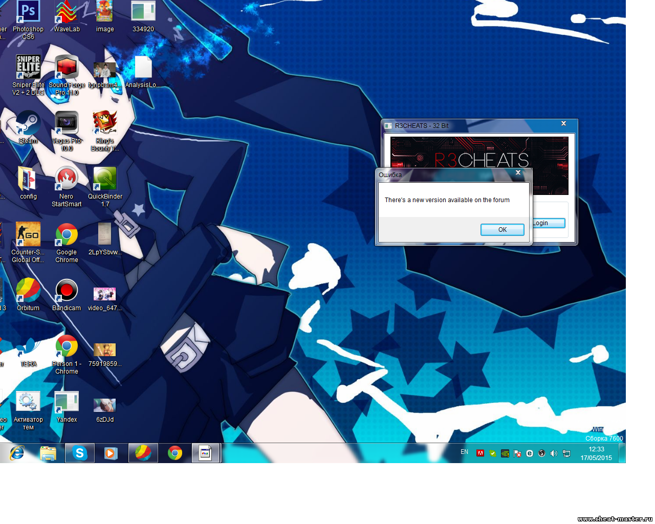Open Yandex desktop shortcut
The height and width of the screenshot is (524, 655).
coord(67,406)
